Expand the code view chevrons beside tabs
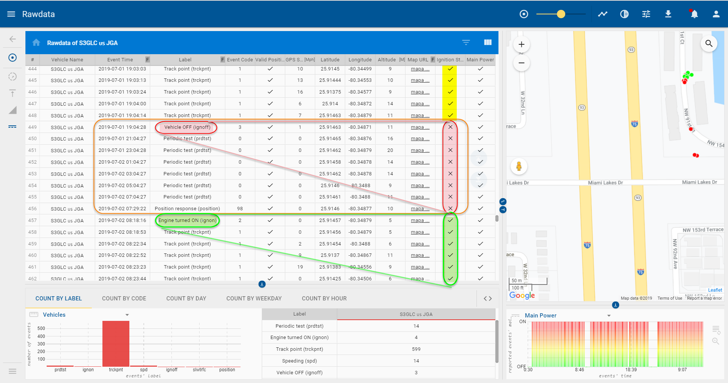This screenshot has width=728, height=383. 487,299
